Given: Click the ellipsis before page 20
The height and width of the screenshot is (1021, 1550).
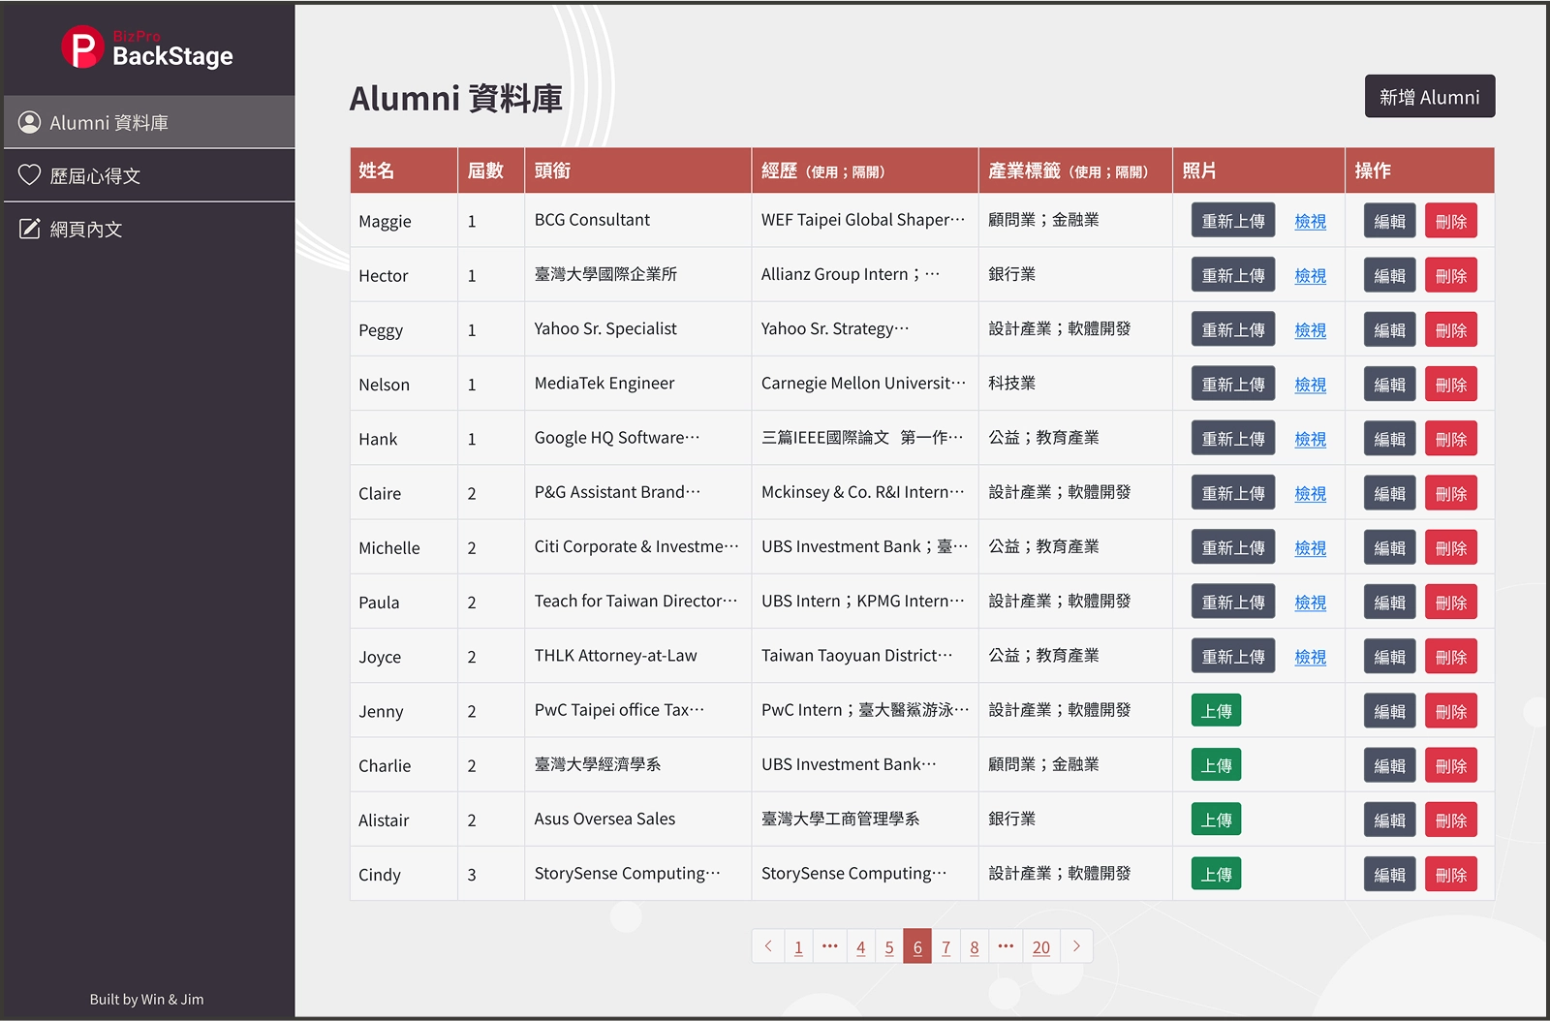Looking at the screenshot, I should (1007, 946).
